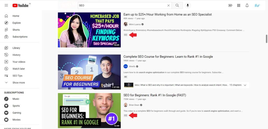Click the SUBSCRIPTIONS section heading
This screenshot has height=129, width=268.
[14, 93]
